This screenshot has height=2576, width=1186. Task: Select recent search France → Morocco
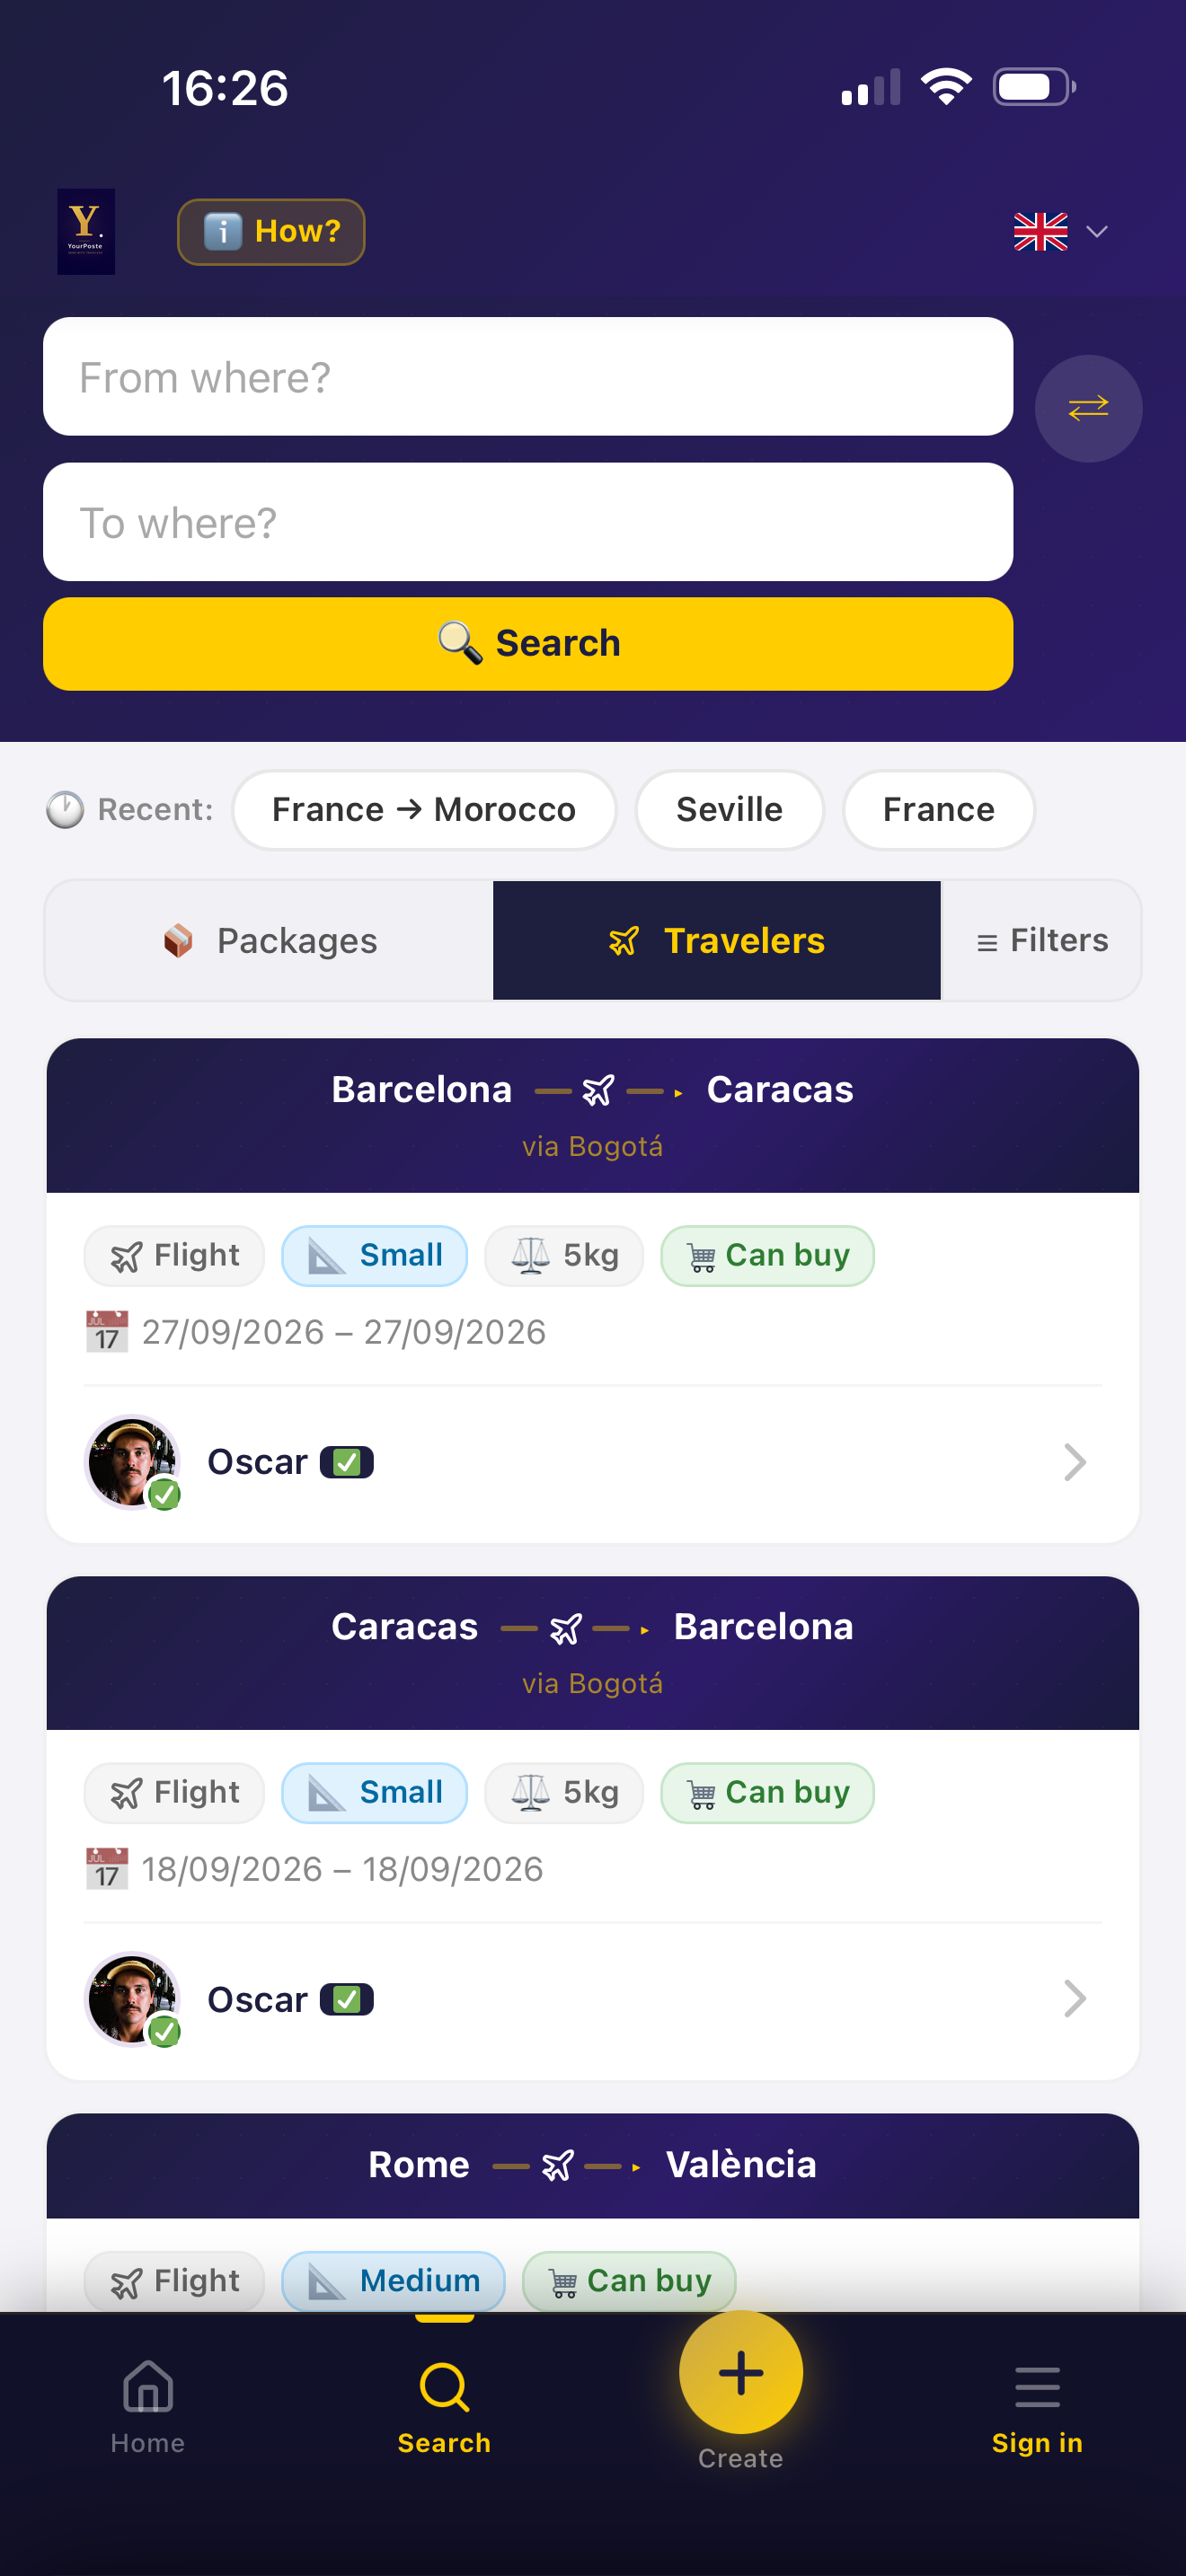(424, 809)
